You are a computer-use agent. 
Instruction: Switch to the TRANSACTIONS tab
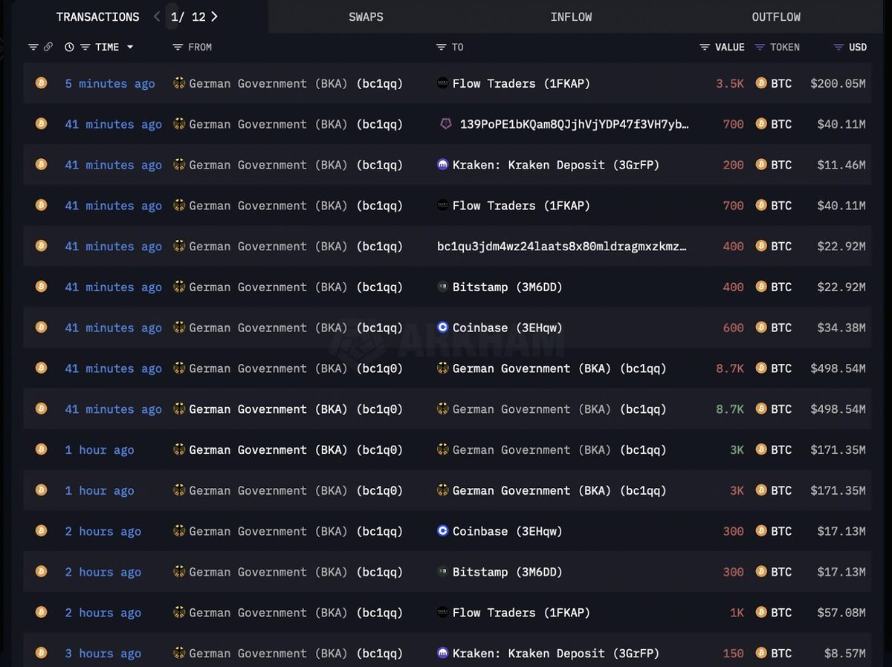pos(97,16)
